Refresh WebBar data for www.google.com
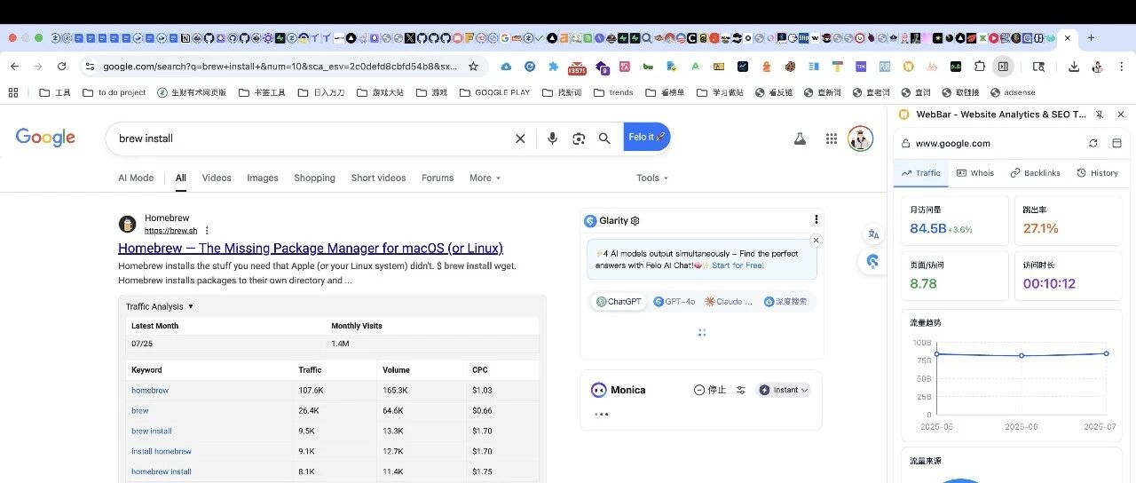This screenshot has width=1136, height=483. click(1093, 143)
